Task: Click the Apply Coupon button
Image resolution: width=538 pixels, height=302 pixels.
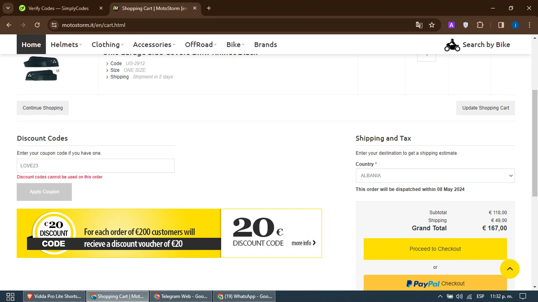Action: click(x=44, y=192)
